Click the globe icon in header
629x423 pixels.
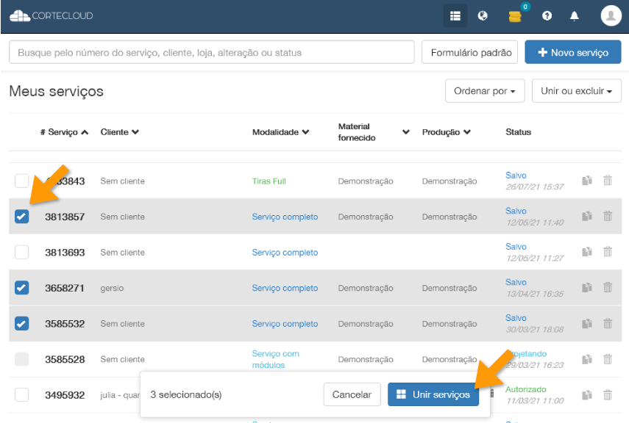pyautogui.click(x=483, y=15)
